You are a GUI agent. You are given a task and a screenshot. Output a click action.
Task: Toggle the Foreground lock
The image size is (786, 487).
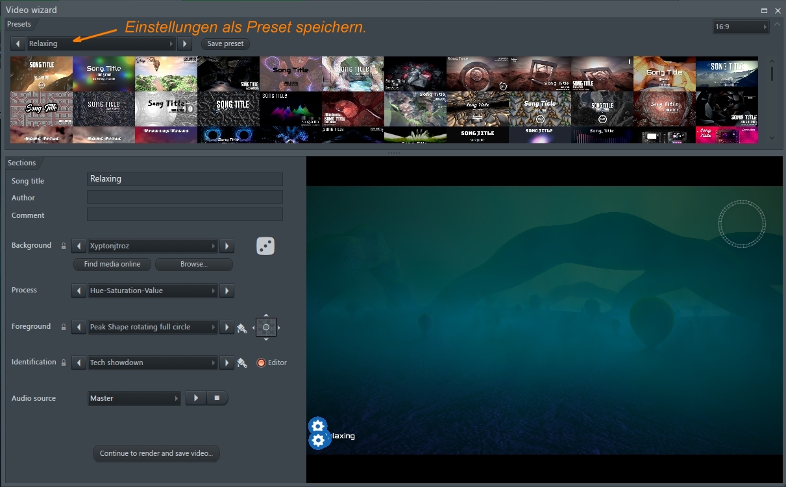point(64,327)
